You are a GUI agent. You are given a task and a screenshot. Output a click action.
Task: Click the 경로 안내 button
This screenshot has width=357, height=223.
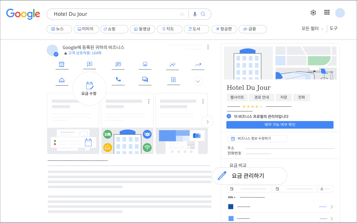pyautogui.click(x=262, y=97)
